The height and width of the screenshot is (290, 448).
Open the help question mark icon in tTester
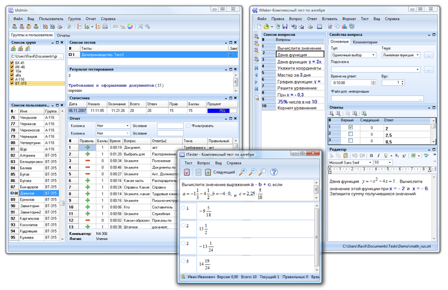[x=273, y=172]
